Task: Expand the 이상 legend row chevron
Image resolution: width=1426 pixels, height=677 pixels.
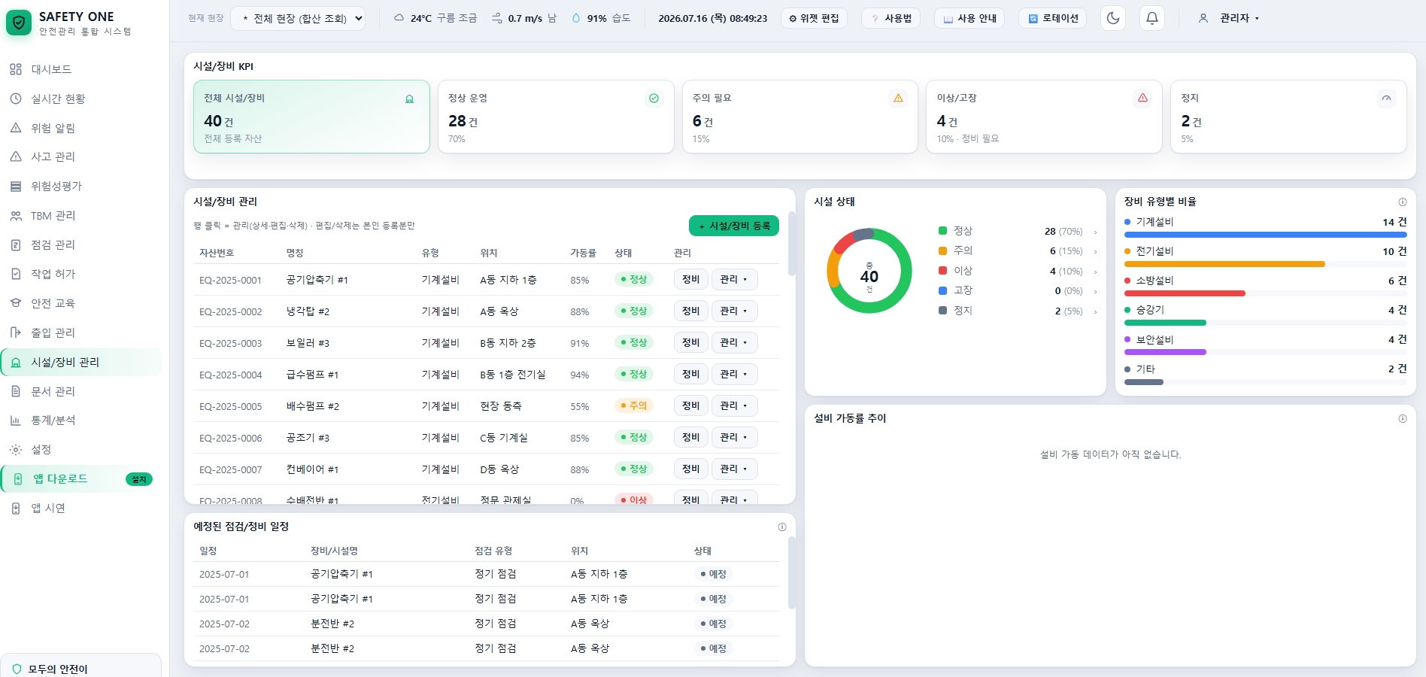Action: tap(1095, 272)
